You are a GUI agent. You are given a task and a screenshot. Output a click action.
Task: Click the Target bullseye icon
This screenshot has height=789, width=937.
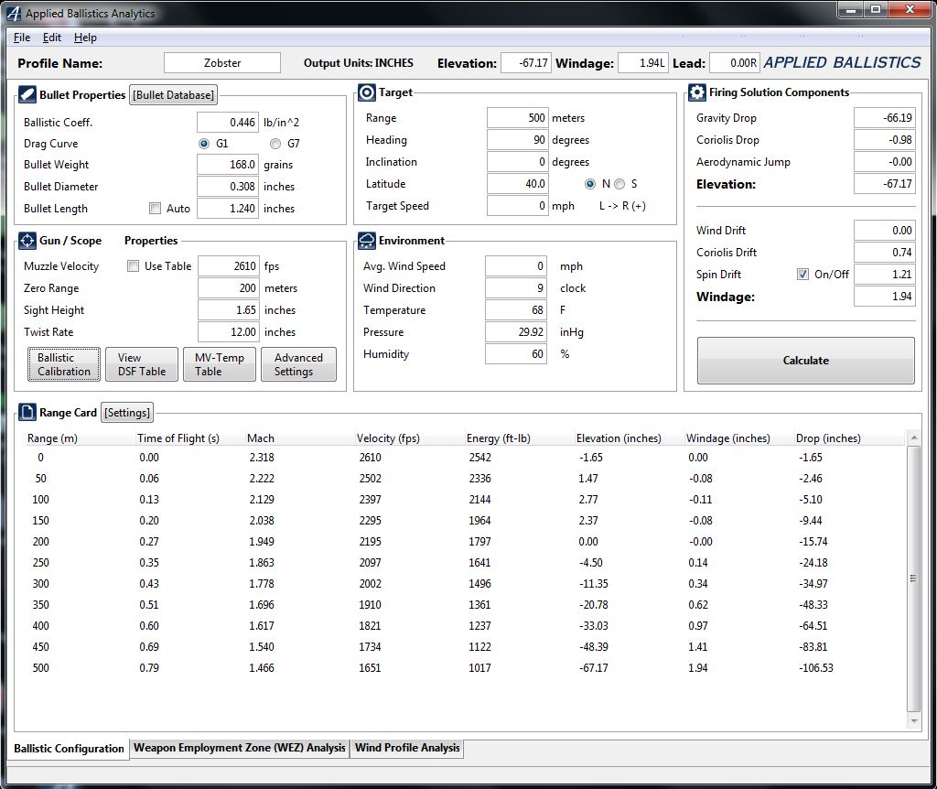pos(367,92)
